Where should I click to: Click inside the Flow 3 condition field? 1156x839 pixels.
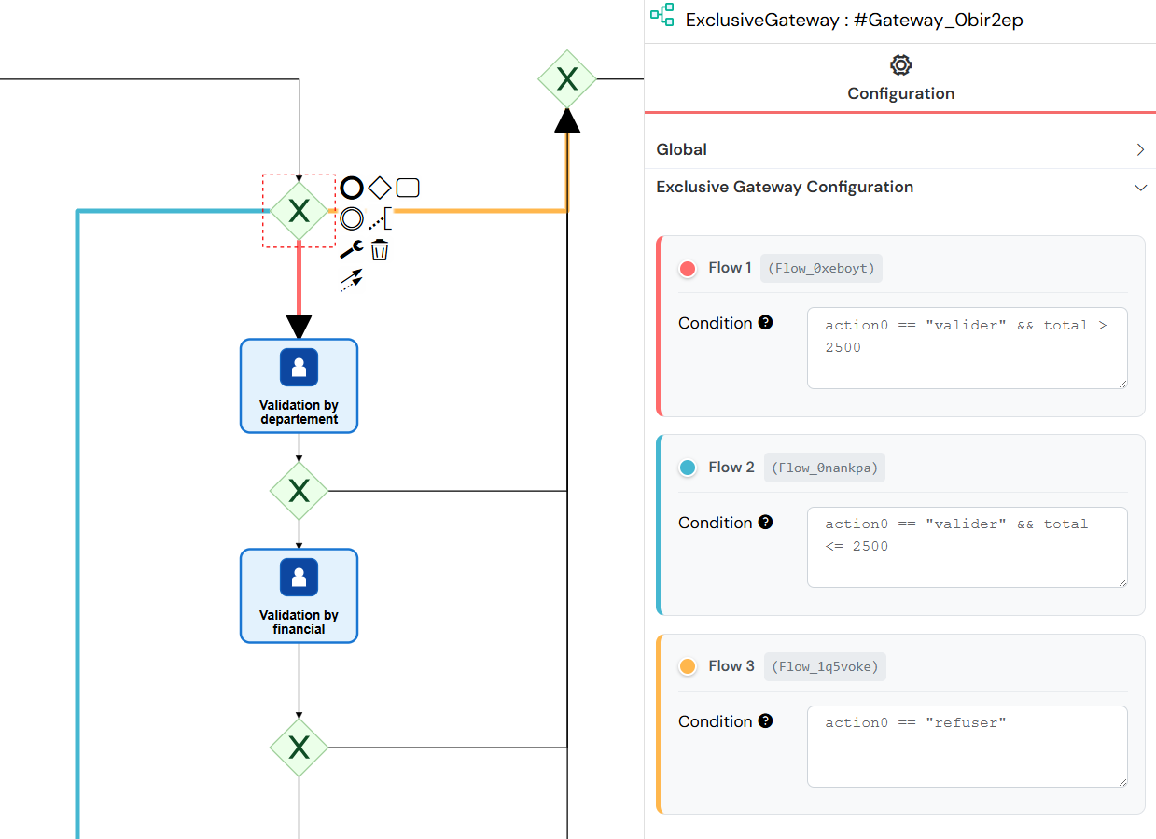[967, 747]
